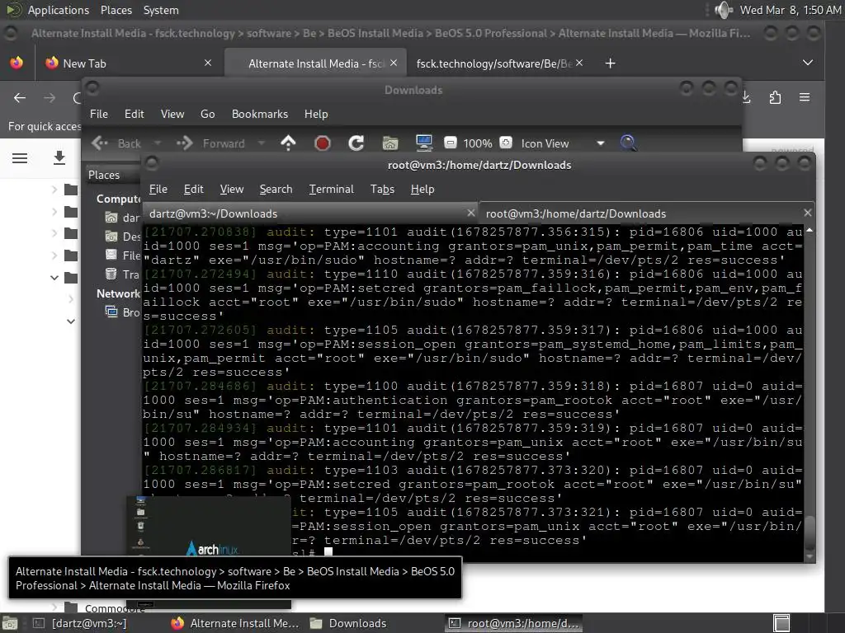Click the red Stop button in file manager

pyautogui.click(x=323, y=143)
